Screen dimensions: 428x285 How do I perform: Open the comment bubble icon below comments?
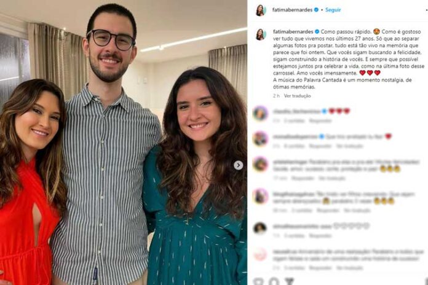[274, 281]
